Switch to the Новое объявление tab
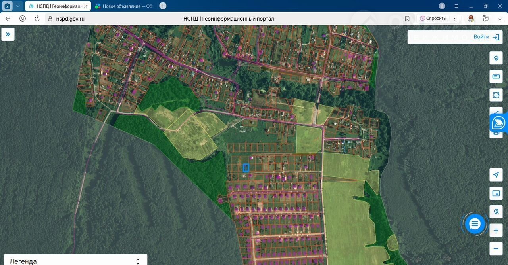This screenshot has width=508, height=265. click(x=124, y=6)
